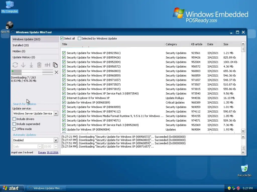Uncheck the KB973540 Service Pack 3 update
Viewport: 257px width, 192px height.
point(64,93)
